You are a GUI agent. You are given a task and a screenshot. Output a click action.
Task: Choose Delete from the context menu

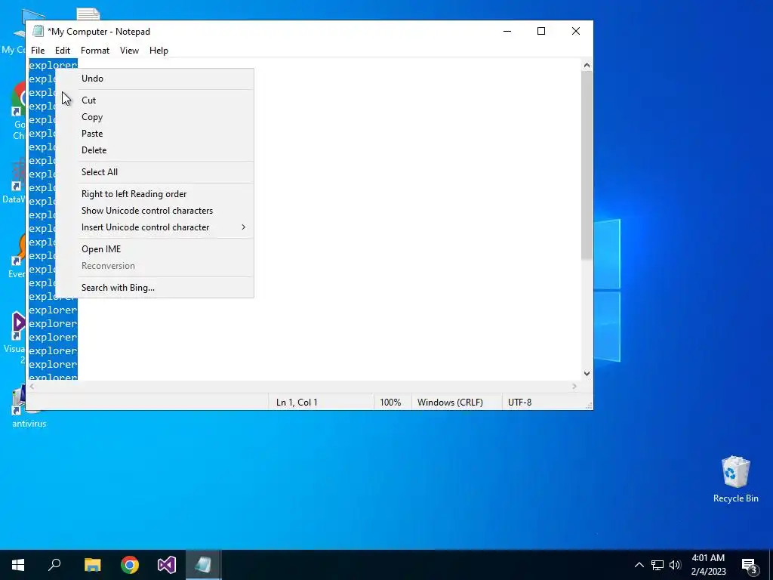point(154,150)
